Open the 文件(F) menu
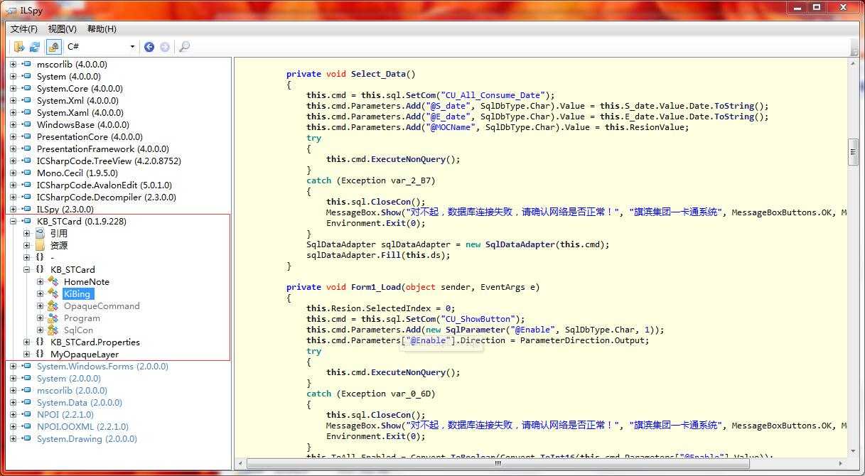This screenshot has width=865, height=476. click(24, 29)
